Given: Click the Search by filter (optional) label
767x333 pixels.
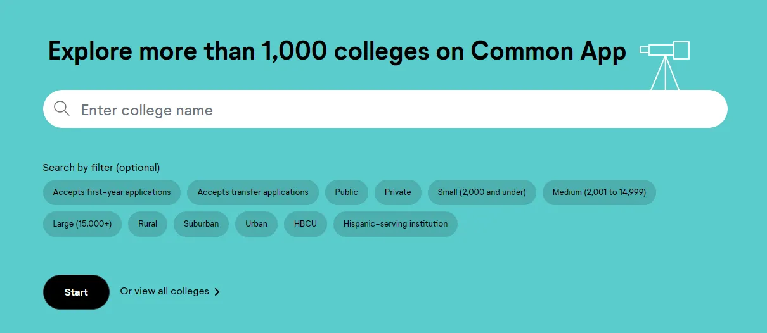Looking at the screenshot, I should pos(101,168).
